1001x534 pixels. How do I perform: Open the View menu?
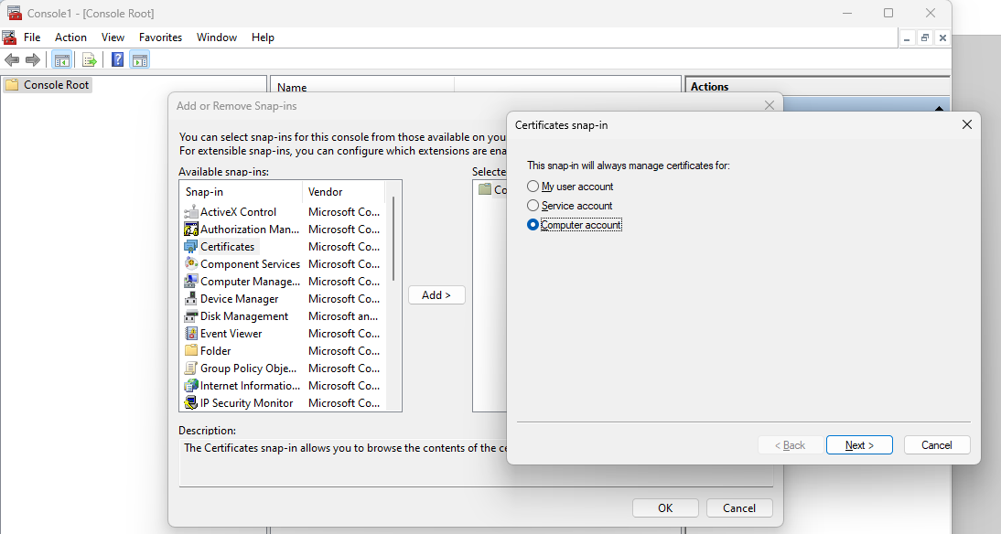click(113, 37)
